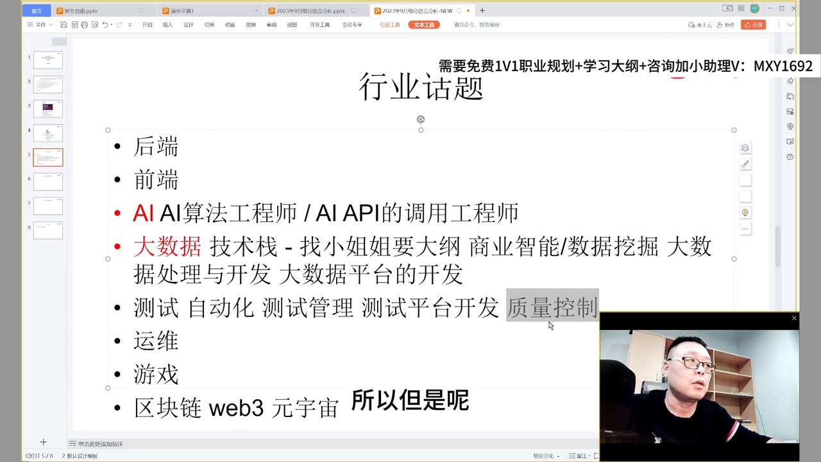Screen dimensions: 821x462
Task: Click the lightbulb design idea icon on right toolbar
Action: coord(745,212)
